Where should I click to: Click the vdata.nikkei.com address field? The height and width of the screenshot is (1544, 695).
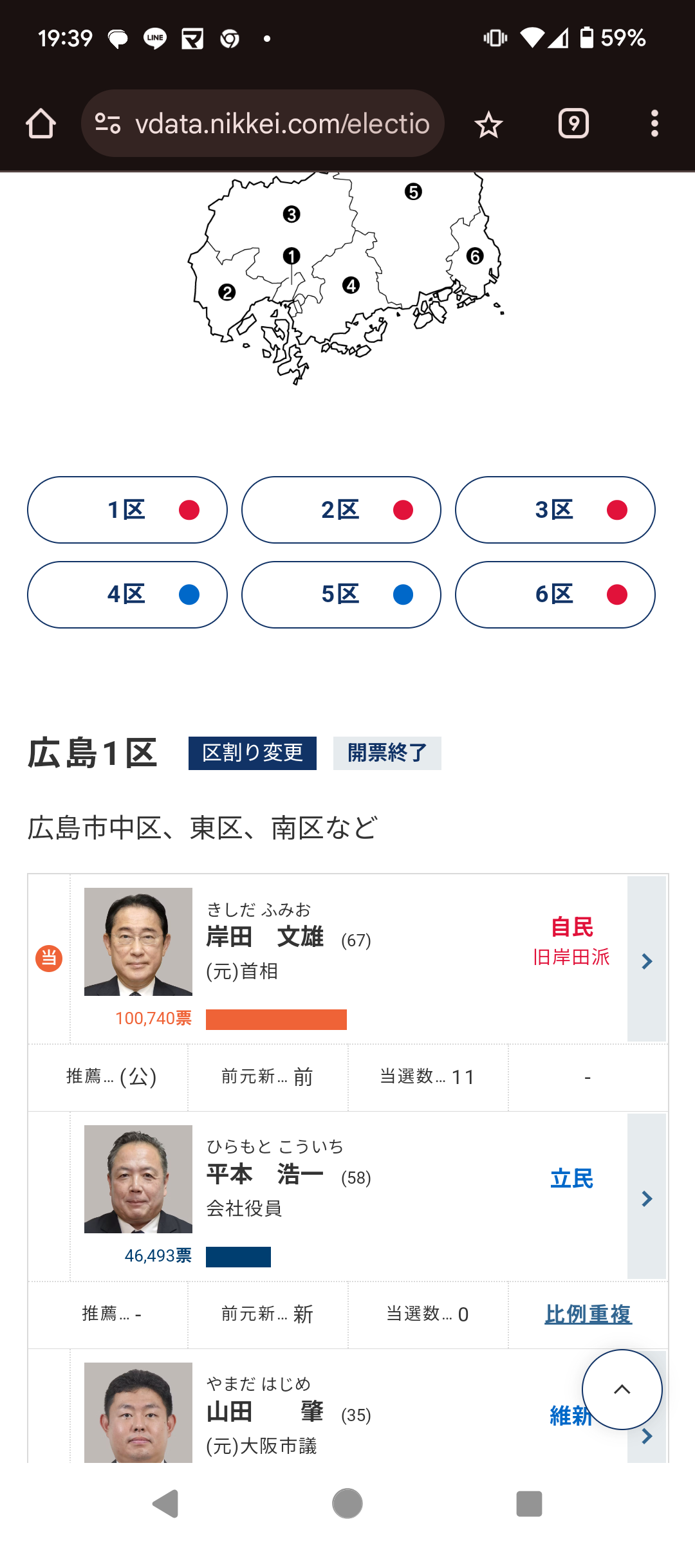[x=282, y=124]
